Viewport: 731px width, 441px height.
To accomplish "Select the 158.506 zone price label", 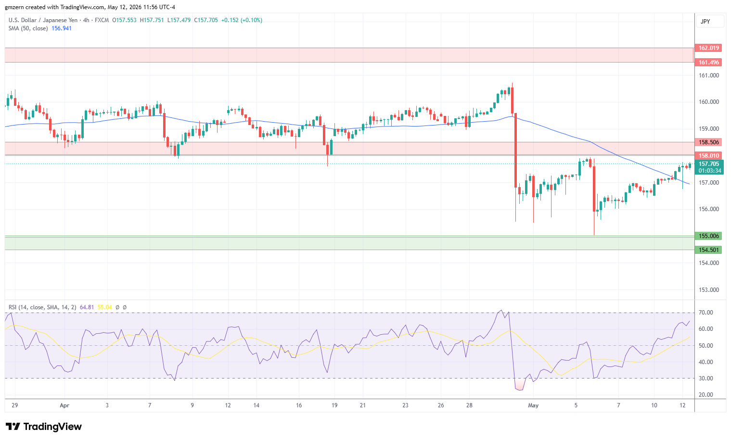I will click(x=709, y=142).
